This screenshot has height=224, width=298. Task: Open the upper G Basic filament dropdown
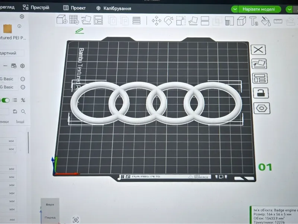pyautogui.click(x=9, y=79)
